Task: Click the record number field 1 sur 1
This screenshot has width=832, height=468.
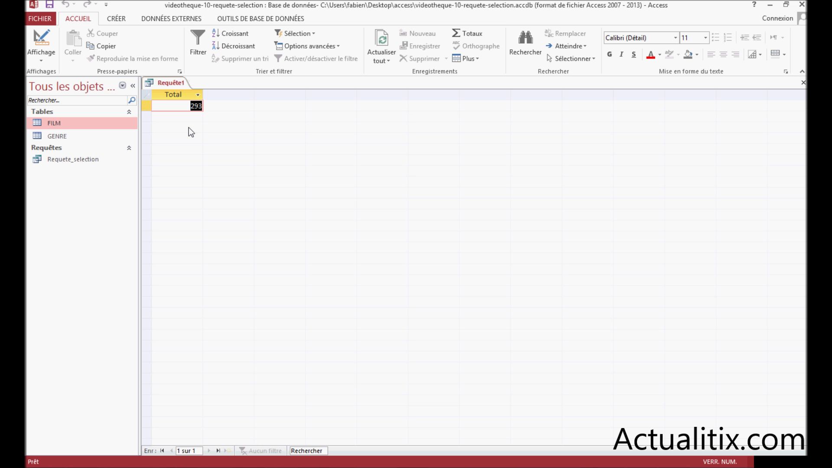Action: (x=189, y=451)
